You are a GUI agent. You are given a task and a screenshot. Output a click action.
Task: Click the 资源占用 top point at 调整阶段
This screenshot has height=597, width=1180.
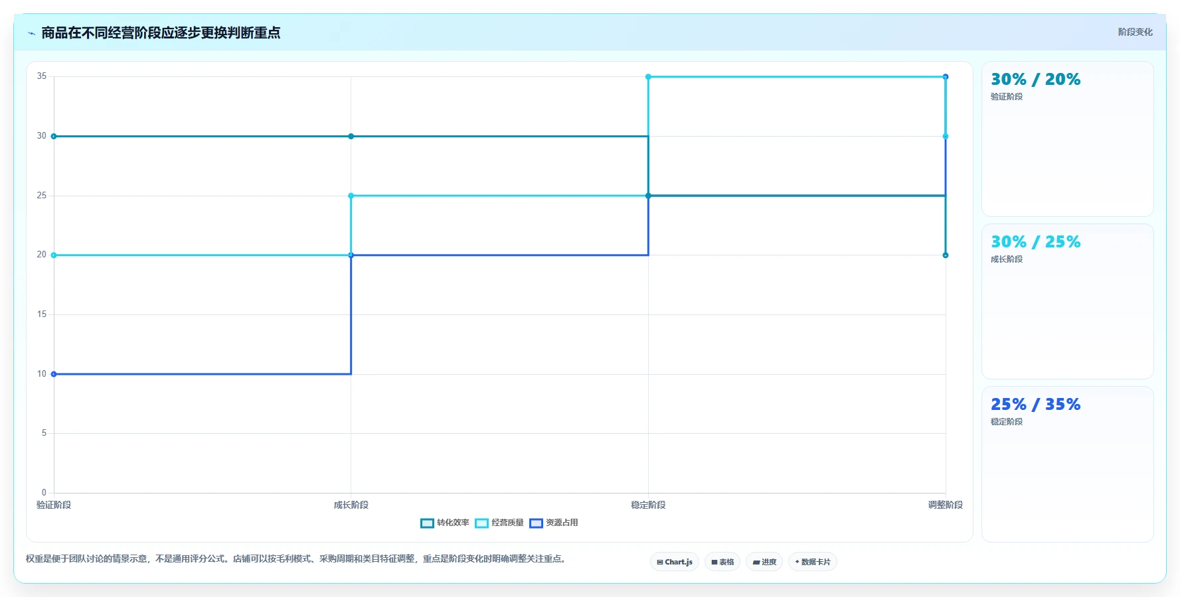click(x=946, y=77)
